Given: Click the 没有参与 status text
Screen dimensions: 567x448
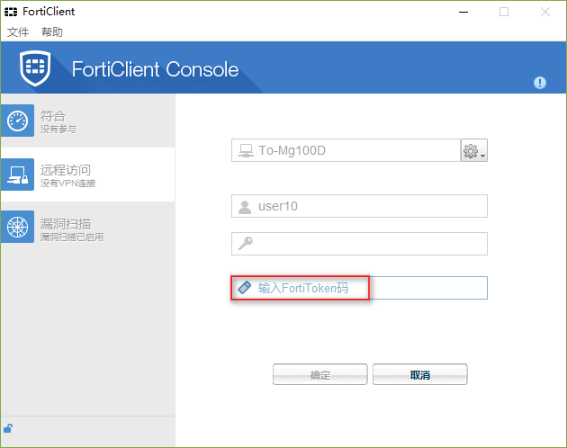Looking at the screenshot, I should (58, 129).
